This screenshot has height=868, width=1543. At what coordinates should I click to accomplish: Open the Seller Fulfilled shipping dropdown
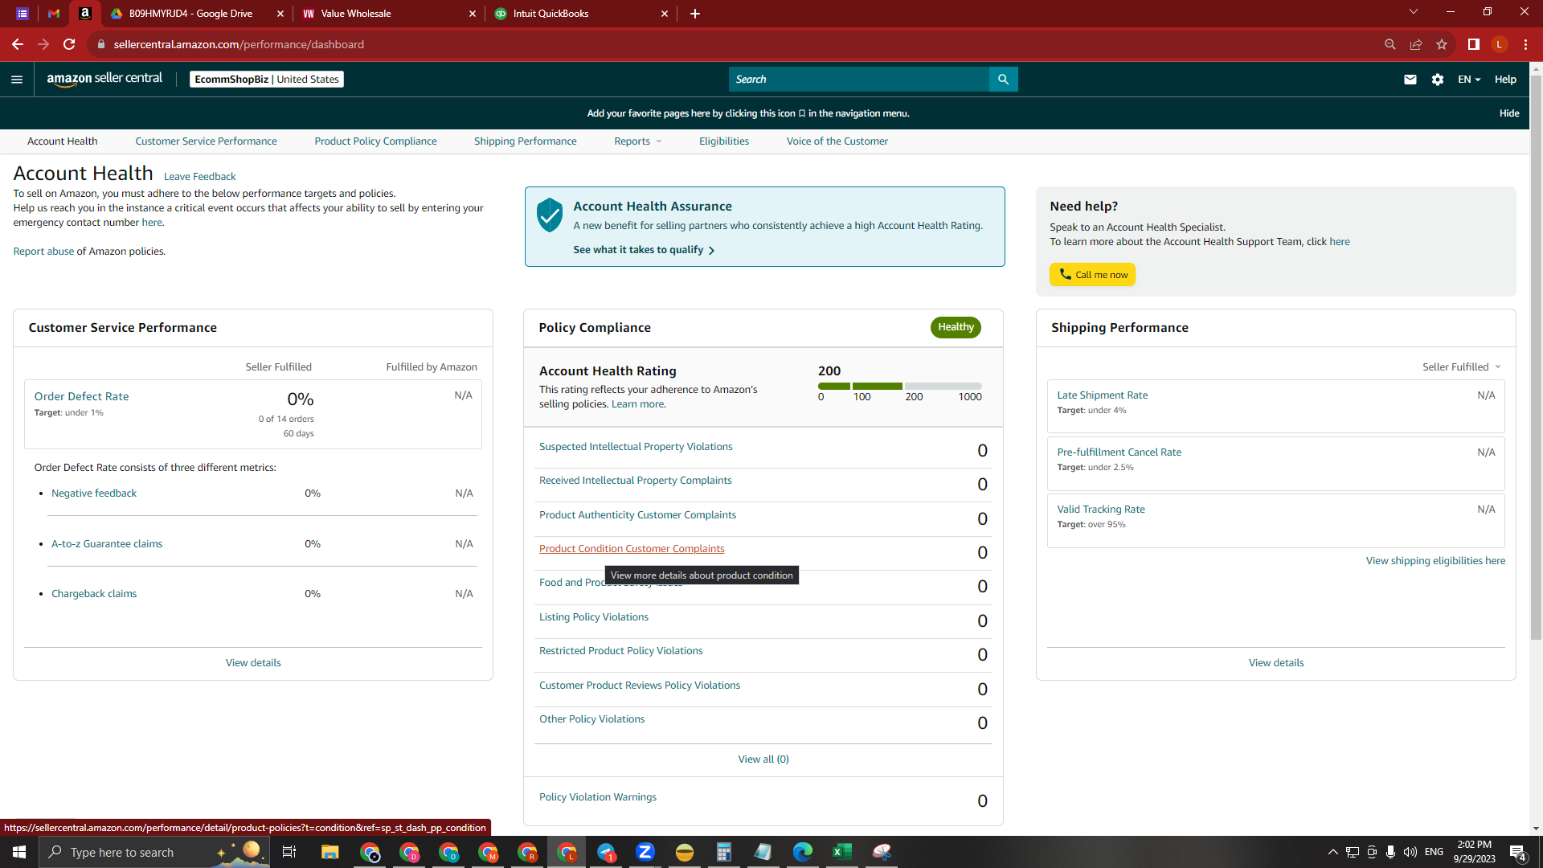coord(1462,367)
